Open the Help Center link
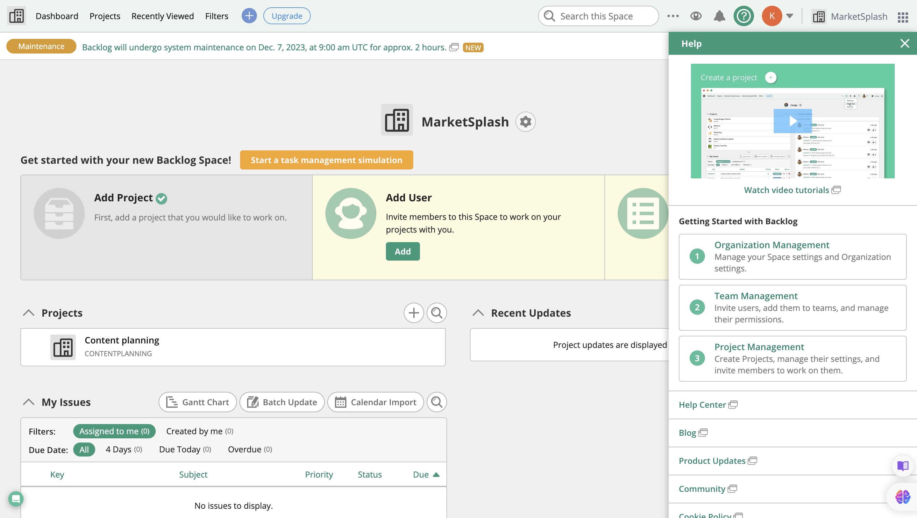Viewport: 917px width, 518px height. 702,405
